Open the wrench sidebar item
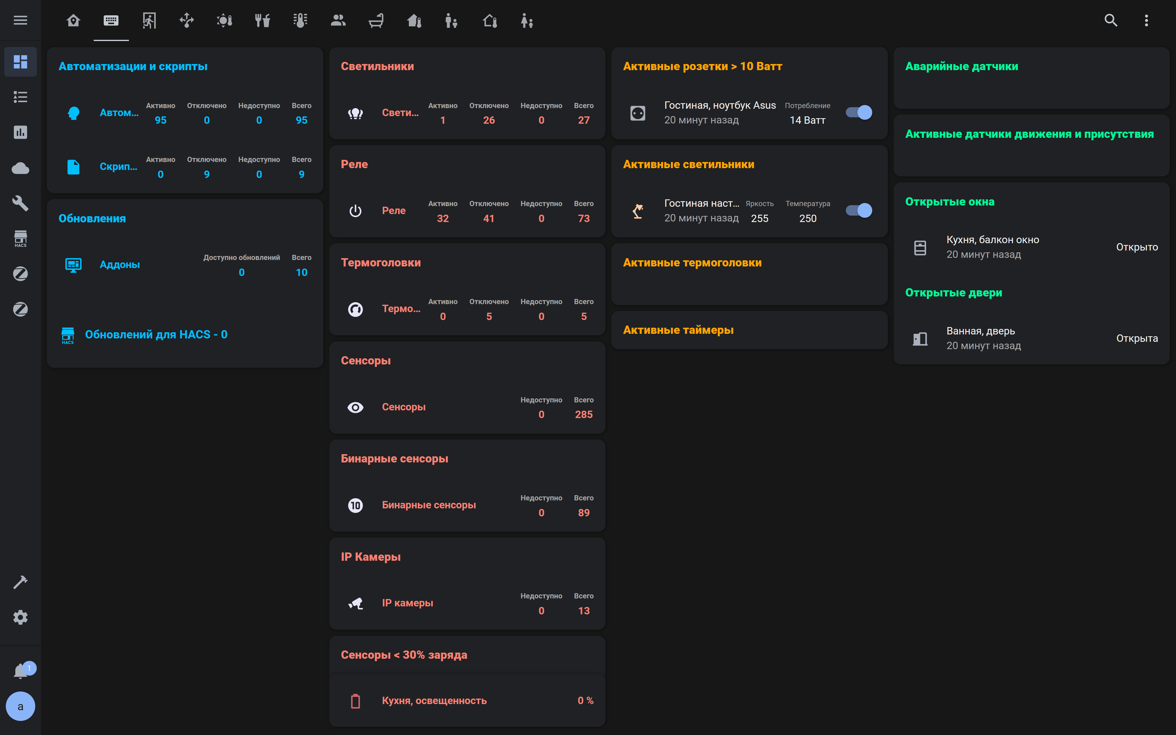The image size is (1176, 735). point(21,203)
